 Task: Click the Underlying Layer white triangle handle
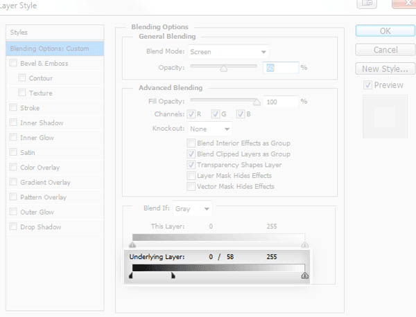(304, 276)
